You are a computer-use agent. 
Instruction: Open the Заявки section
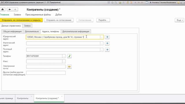[17, 15]
